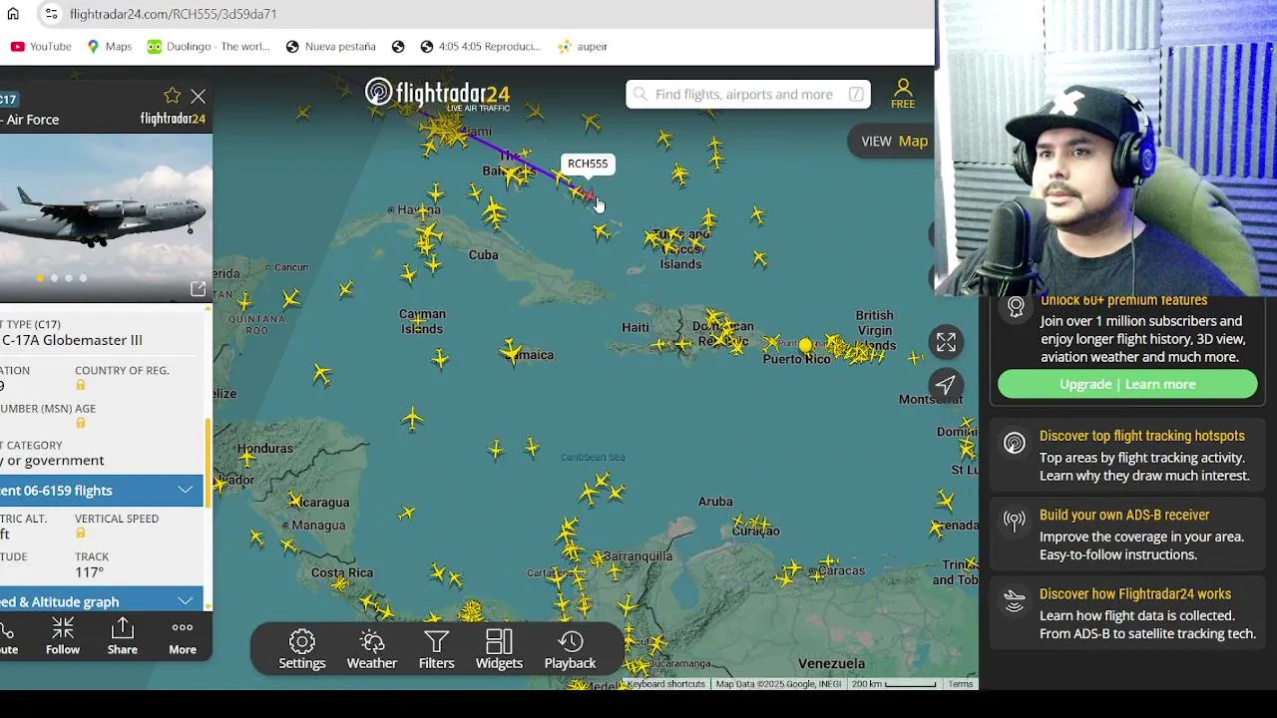1277x718 pixels.
Task: Open the aupeir bookmark
Action: 583,46
